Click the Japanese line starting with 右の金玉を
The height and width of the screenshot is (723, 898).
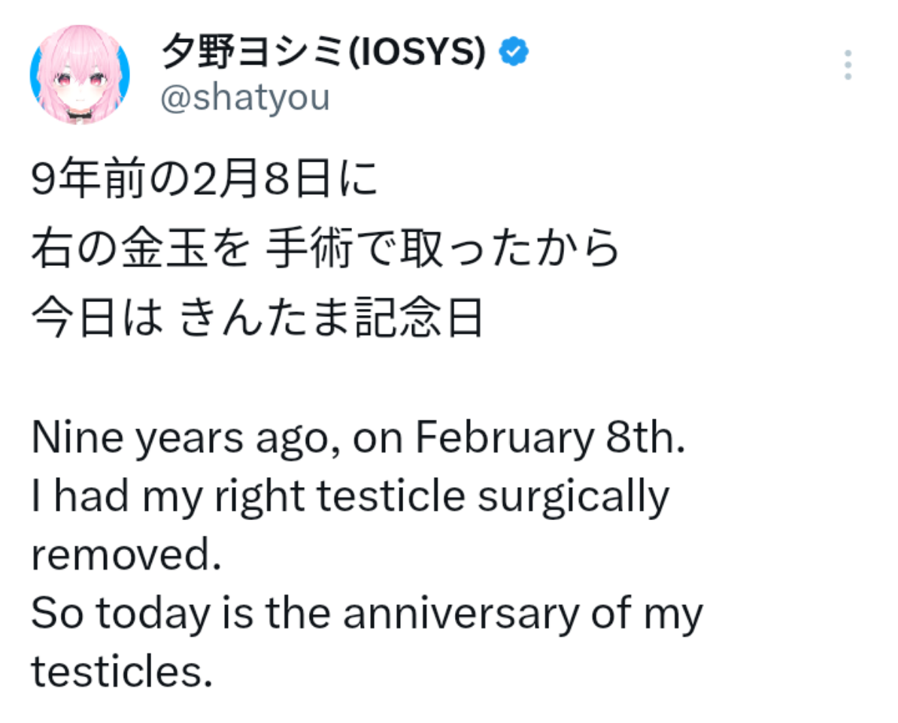click(325, 252)
